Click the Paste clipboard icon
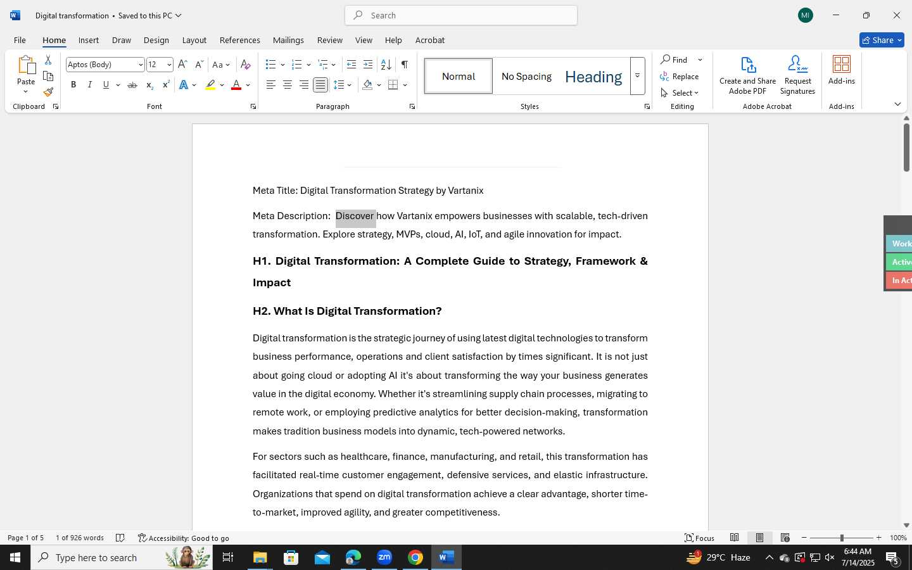Viewport: 912px width, 570px height. point(26,65)
